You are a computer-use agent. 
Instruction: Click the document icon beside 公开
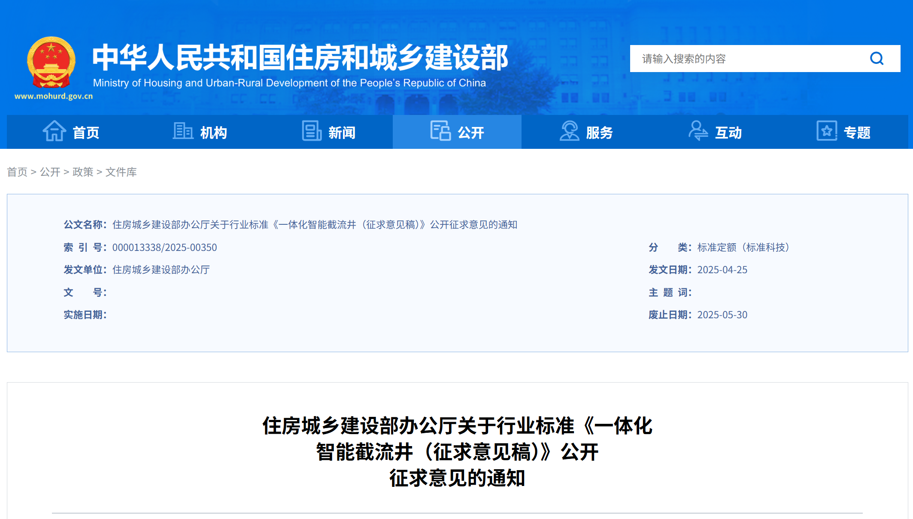tap(440, 131)
